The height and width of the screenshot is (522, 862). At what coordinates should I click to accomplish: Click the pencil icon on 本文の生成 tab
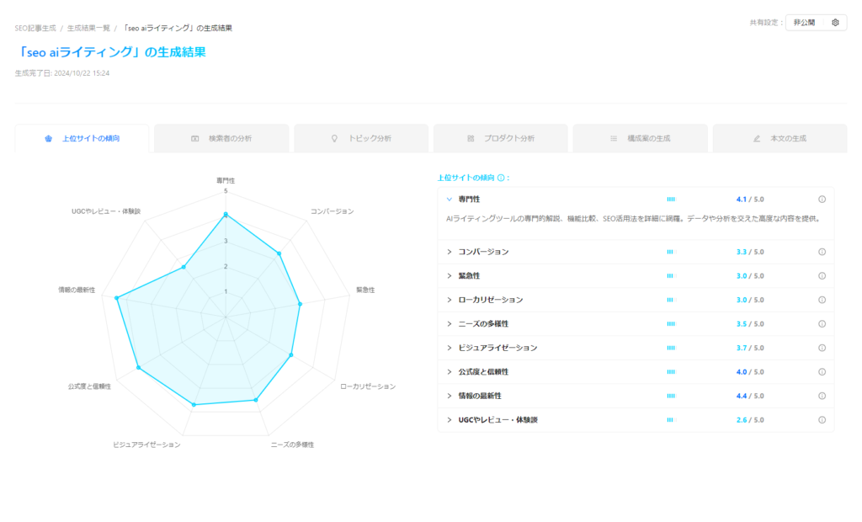757,139
